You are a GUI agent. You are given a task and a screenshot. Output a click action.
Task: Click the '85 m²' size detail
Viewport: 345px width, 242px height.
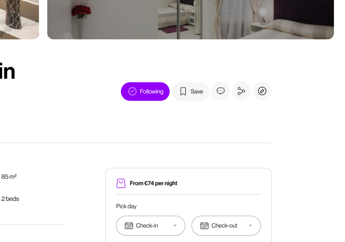(x=9, y=176)
